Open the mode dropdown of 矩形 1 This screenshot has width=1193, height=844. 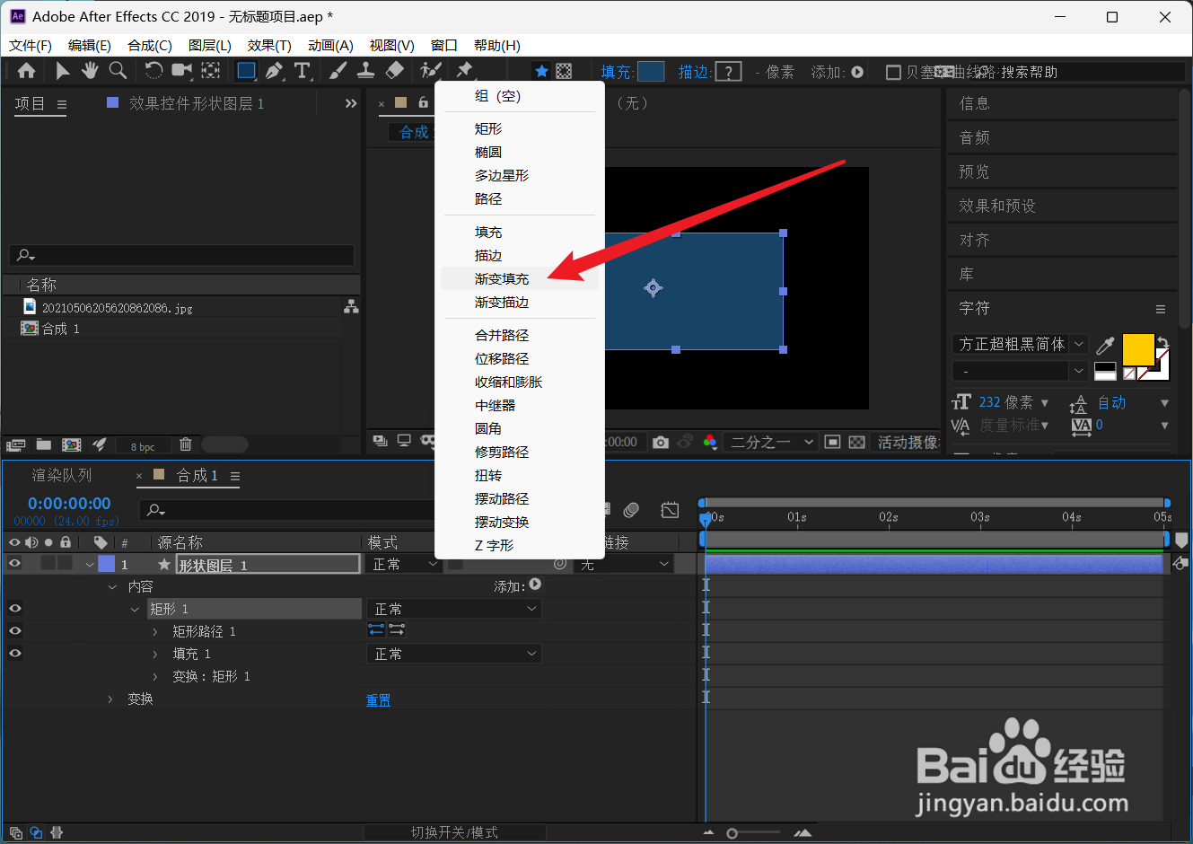tap(454, 609)
